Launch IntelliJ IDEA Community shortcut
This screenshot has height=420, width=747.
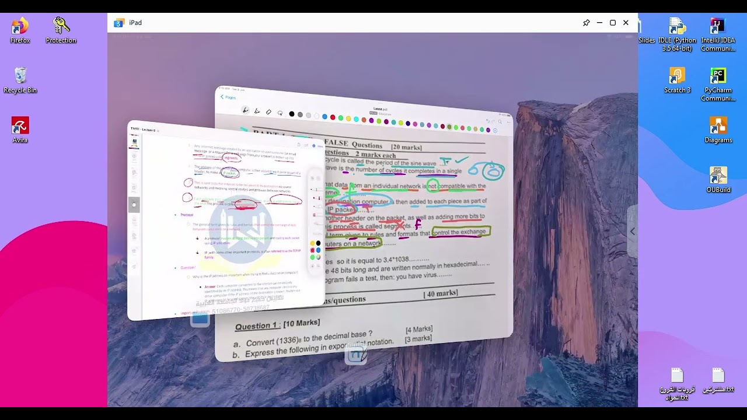[x=718, y=35]
